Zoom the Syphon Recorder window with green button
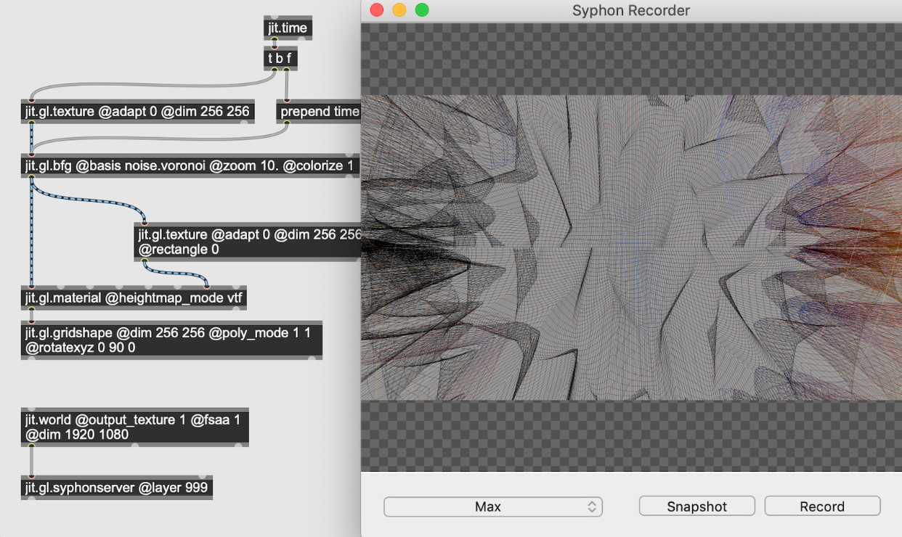 [x=422, y=10]
